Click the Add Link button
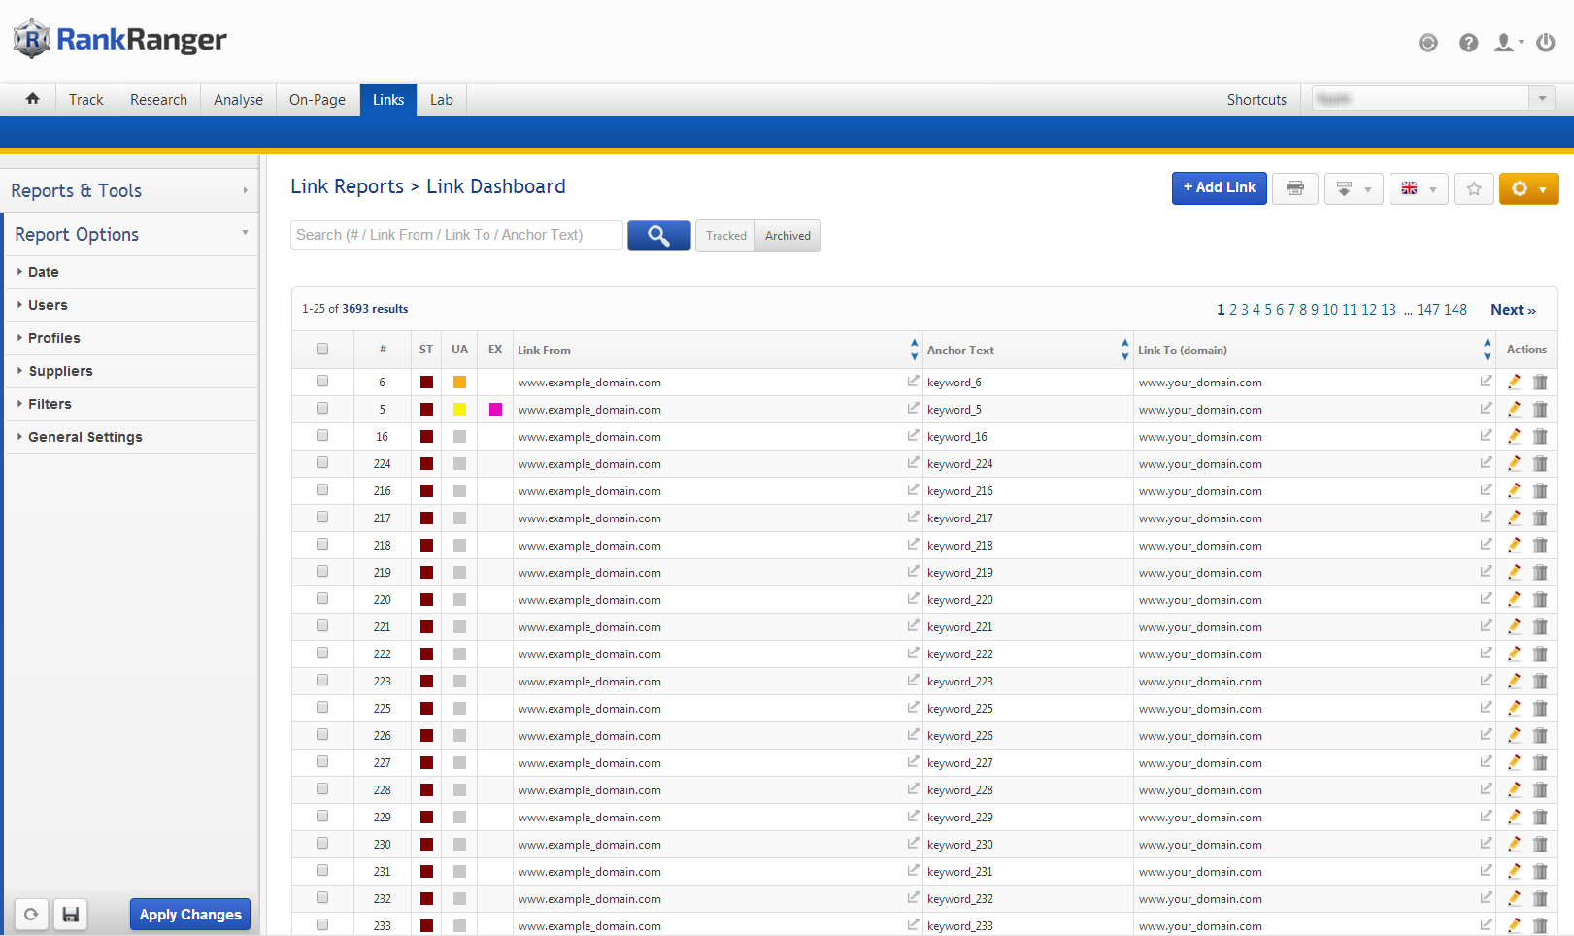This screenshot has height=936, width=1574. click(x=1219, y=187)
